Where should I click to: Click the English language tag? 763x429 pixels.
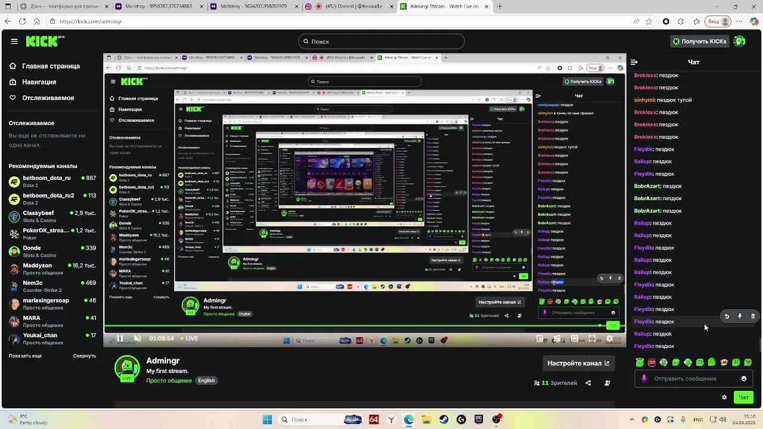click(x=206, y=380)
